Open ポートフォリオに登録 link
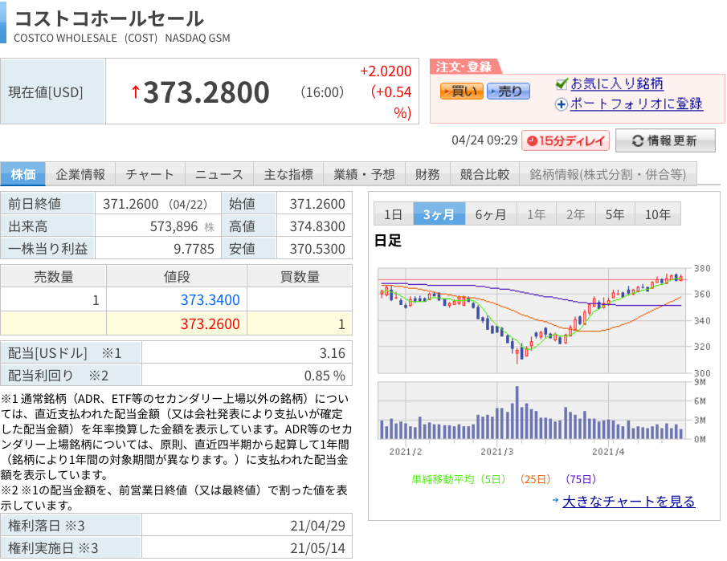The image size is (727, 561). [x=636, y=104]
